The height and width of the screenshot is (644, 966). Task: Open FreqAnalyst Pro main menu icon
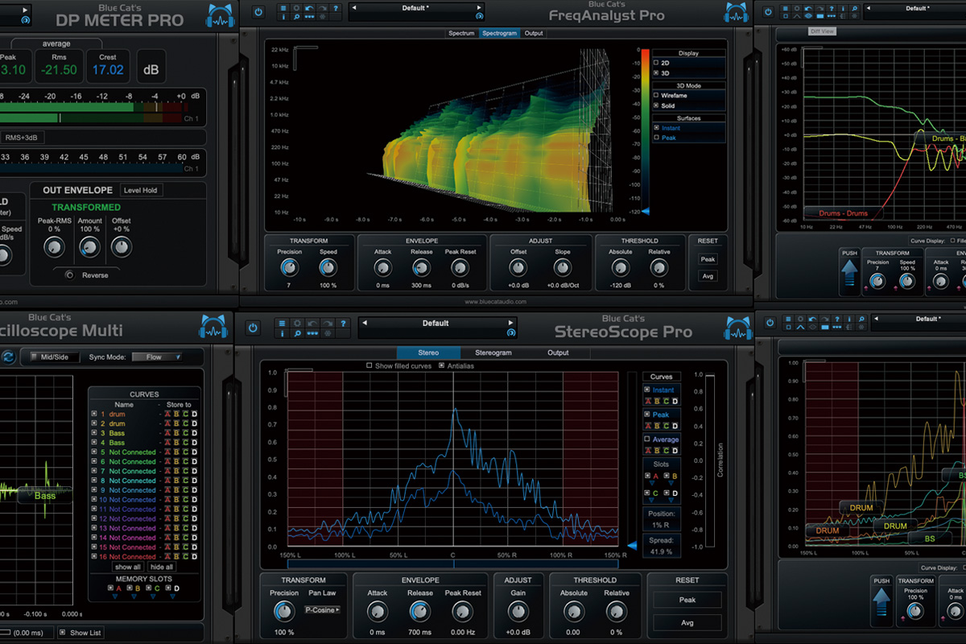coord(283,8)
